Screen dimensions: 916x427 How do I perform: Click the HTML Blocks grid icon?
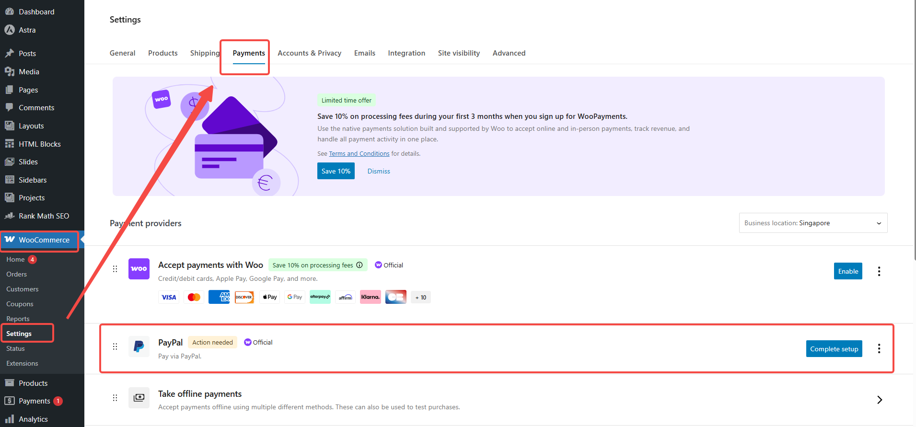[x=10, y=144]
